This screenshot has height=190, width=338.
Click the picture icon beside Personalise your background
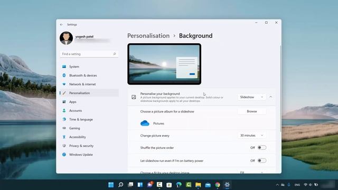pos(134,97)
